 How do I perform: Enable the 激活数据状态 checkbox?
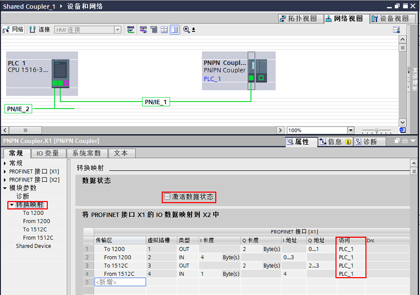[167, 196]
